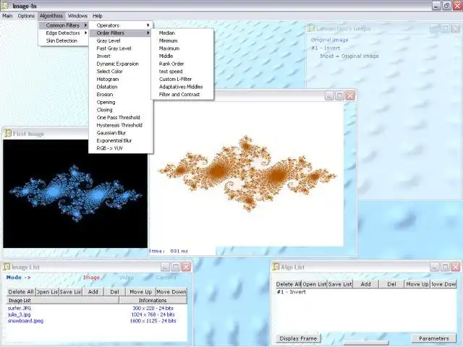
Task: Click Open List in Algo List window
Action: [314, 284]
